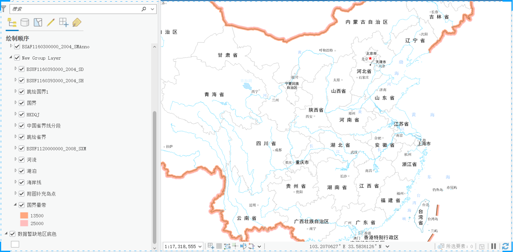Screen dimensions: 513x252
Task: Open List By Labeling view
Action: tap(77, 22)
